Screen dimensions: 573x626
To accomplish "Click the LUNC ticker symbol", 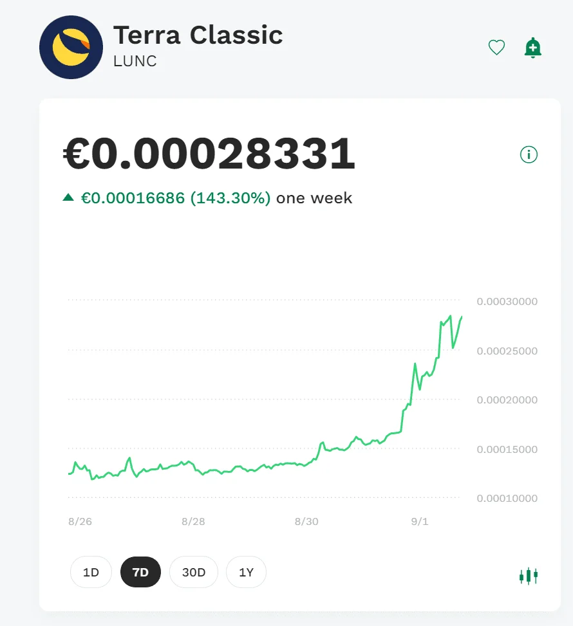I will coord(135,61).
